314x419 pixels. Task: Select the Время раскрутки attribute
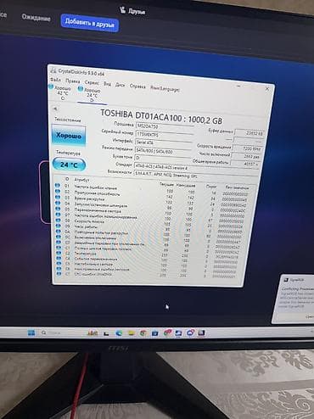click(x=89, y=198)
